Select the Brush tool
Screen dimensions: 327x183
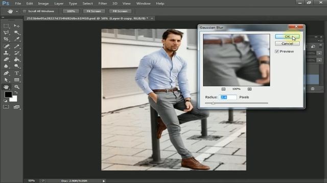pyautogui.click(x=16, y=46)
